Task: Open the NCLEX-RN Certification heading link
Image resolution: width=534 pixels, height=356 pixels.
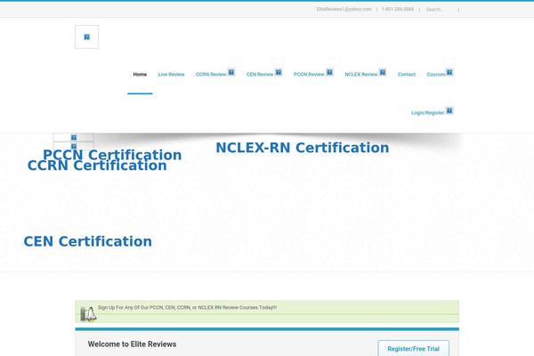Action: coord(303,148)
